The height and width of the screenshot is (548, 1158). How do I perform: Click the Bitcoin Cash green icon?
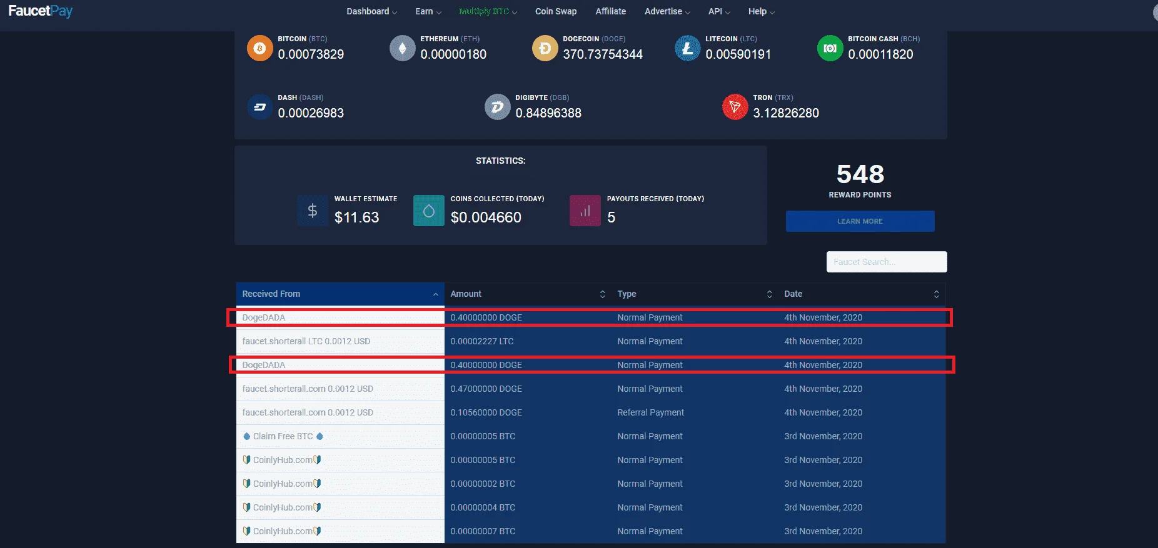[830, 48]
